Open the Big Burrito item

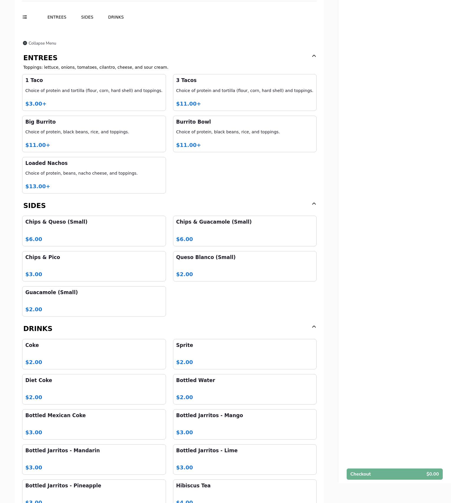coord(94,134)
